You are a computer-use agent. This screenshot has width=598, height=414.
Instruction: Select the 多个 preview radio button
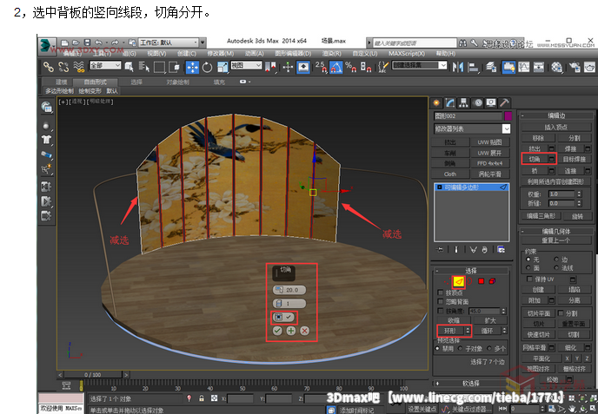[489, 349]
